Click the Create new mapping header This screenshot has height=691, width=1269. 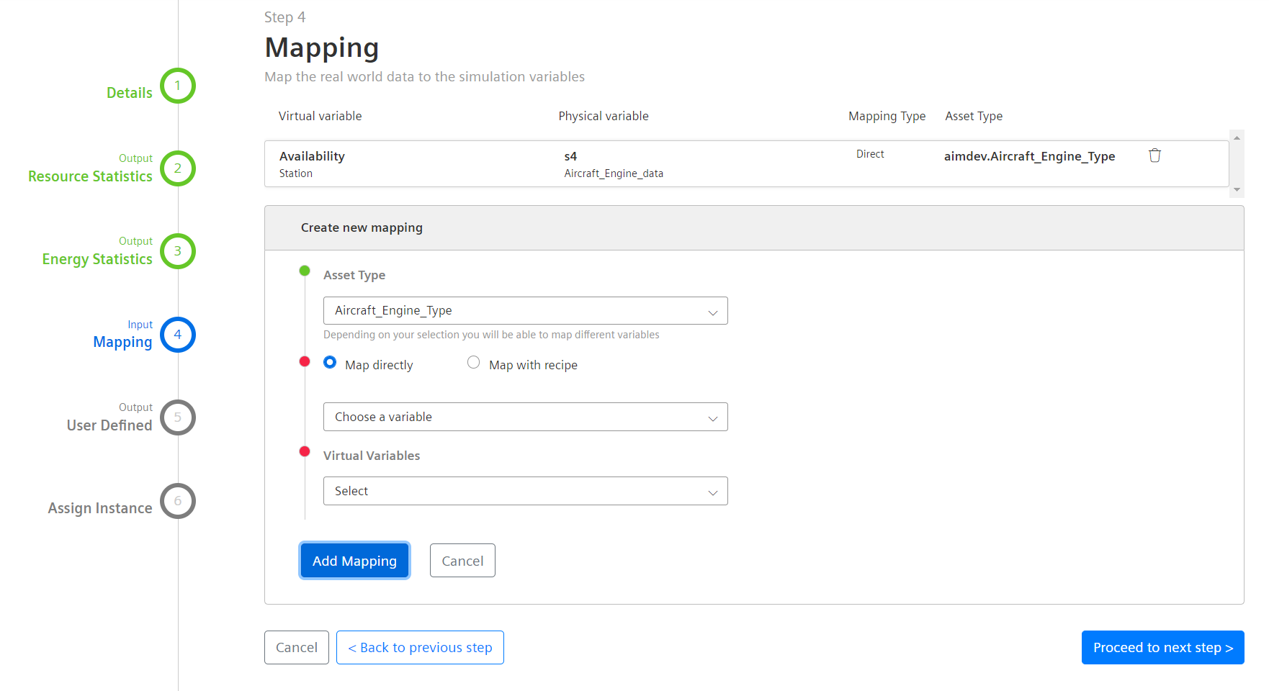tap(754, 228)
